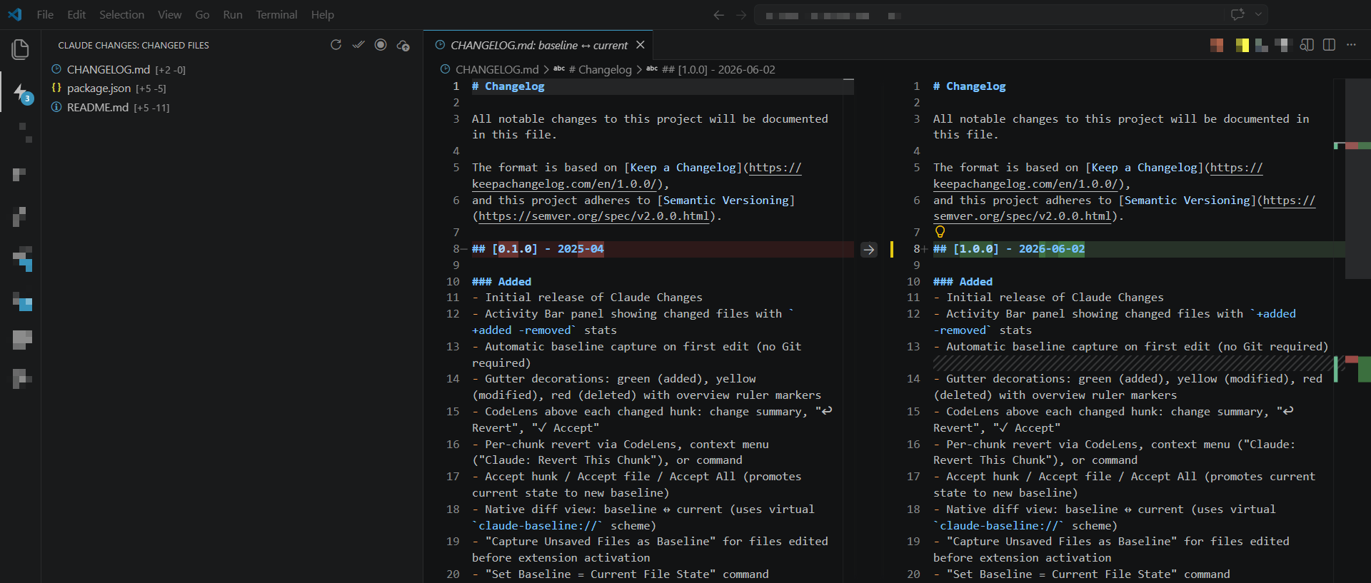Image resolution: width=1371 pixels, height=583 pixels.
Task: Click the minimap on the right edge
Action: pyautogui.click(x=1357, y=178)
